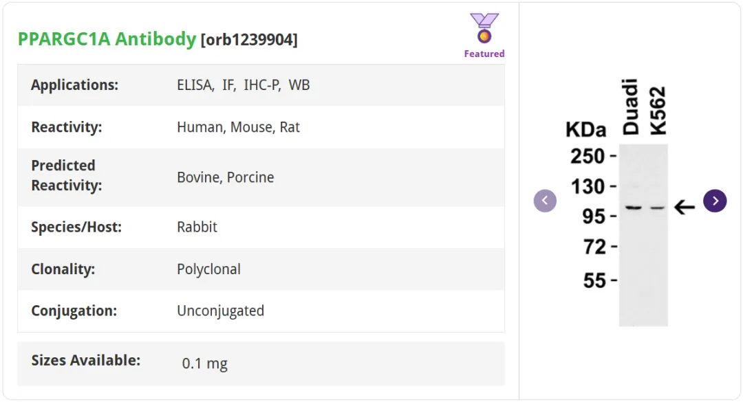Click the Sizes Available label
The width and height of the screenshot is (743, 402).
86,360
